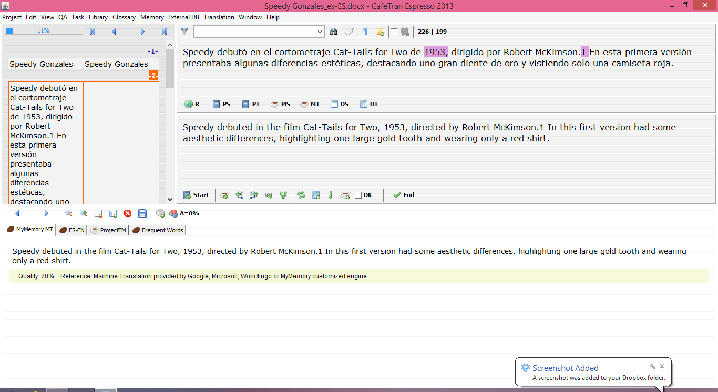Click the blue floppy disk save icon

click(142, 213)
